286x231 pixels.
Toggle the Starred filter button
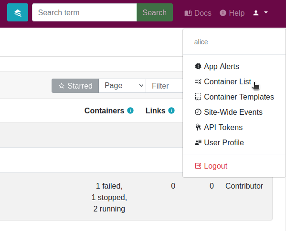[75, 86]
